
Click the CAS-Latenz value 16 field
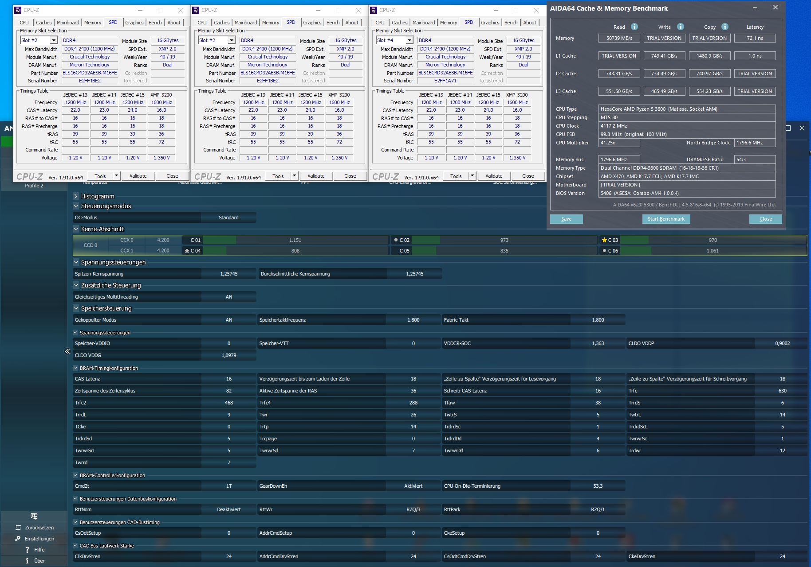(x=228, y=379)
